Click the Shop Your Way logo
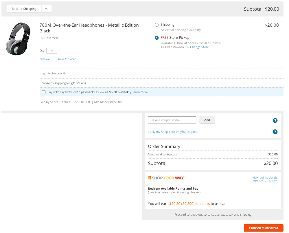This screenshot has width=289, height=233. (x=166, y=178)
